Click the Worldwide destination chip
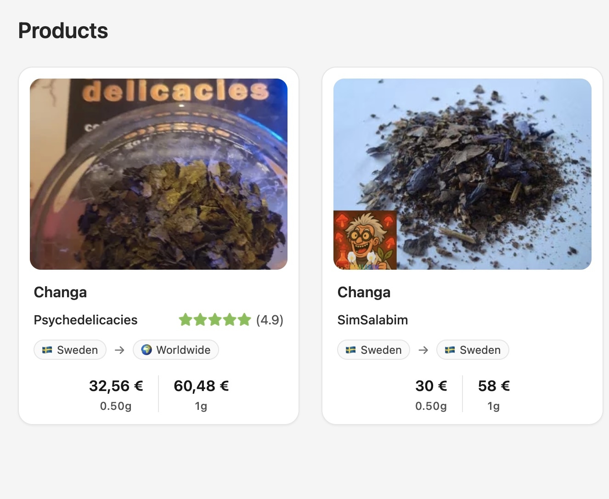The height and width of the screenshot is (499, 609). coord(176,350)
